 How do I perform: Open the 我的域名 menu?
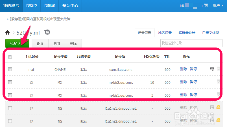(x=11, y=6)
